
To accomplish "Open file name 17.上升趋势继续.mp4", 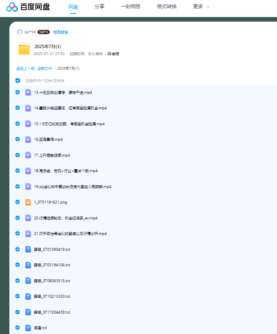I will pyautogui.click(x=52, y=155).
